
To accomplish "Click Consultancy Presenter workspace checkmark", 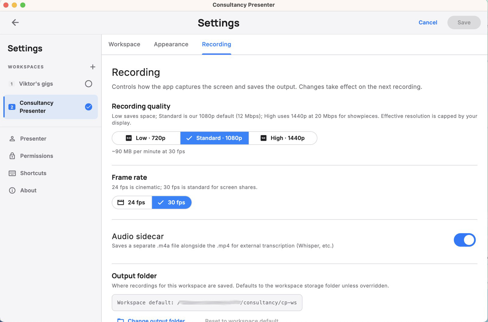I will [88, 107].
